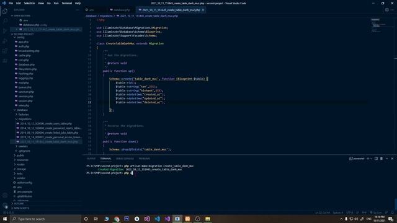
Task: Expand the vendor folder
Action: tap(20, 178)
